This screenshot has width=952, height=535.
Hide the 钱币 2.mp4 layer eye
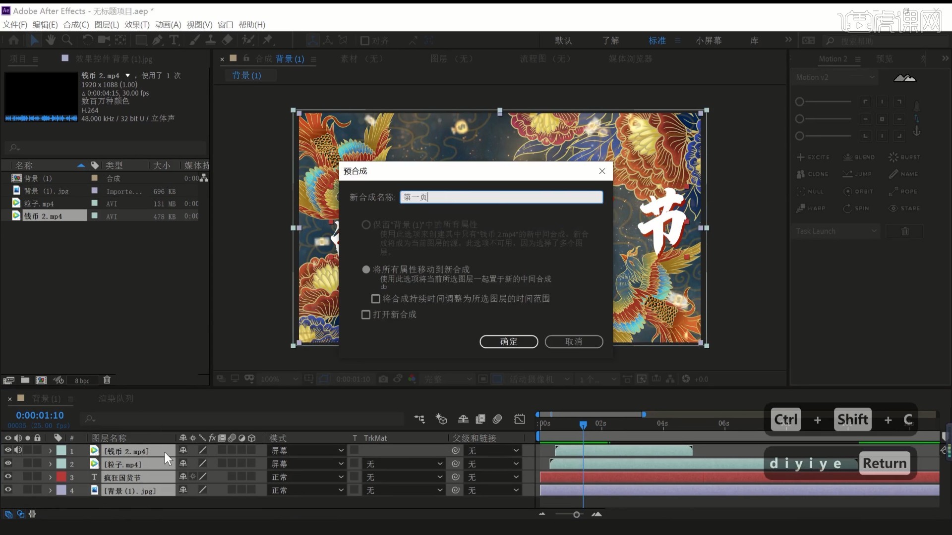8,450
